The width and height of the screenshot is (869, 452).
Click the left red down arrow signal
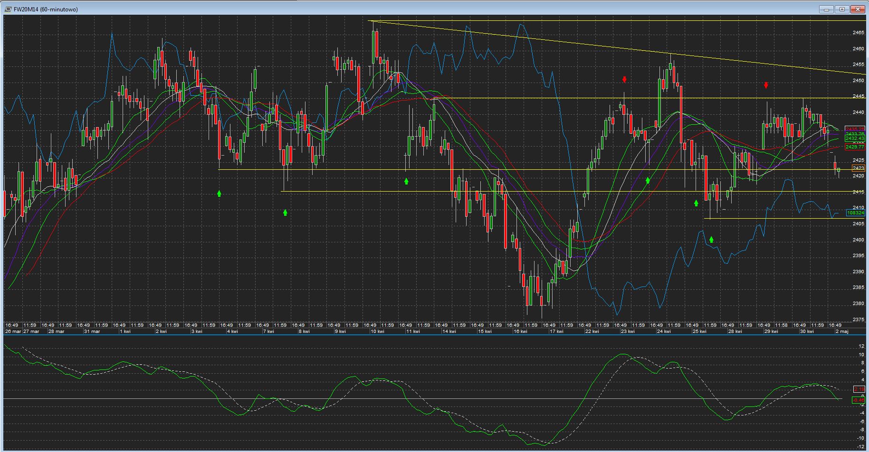[x=624, y=79]
